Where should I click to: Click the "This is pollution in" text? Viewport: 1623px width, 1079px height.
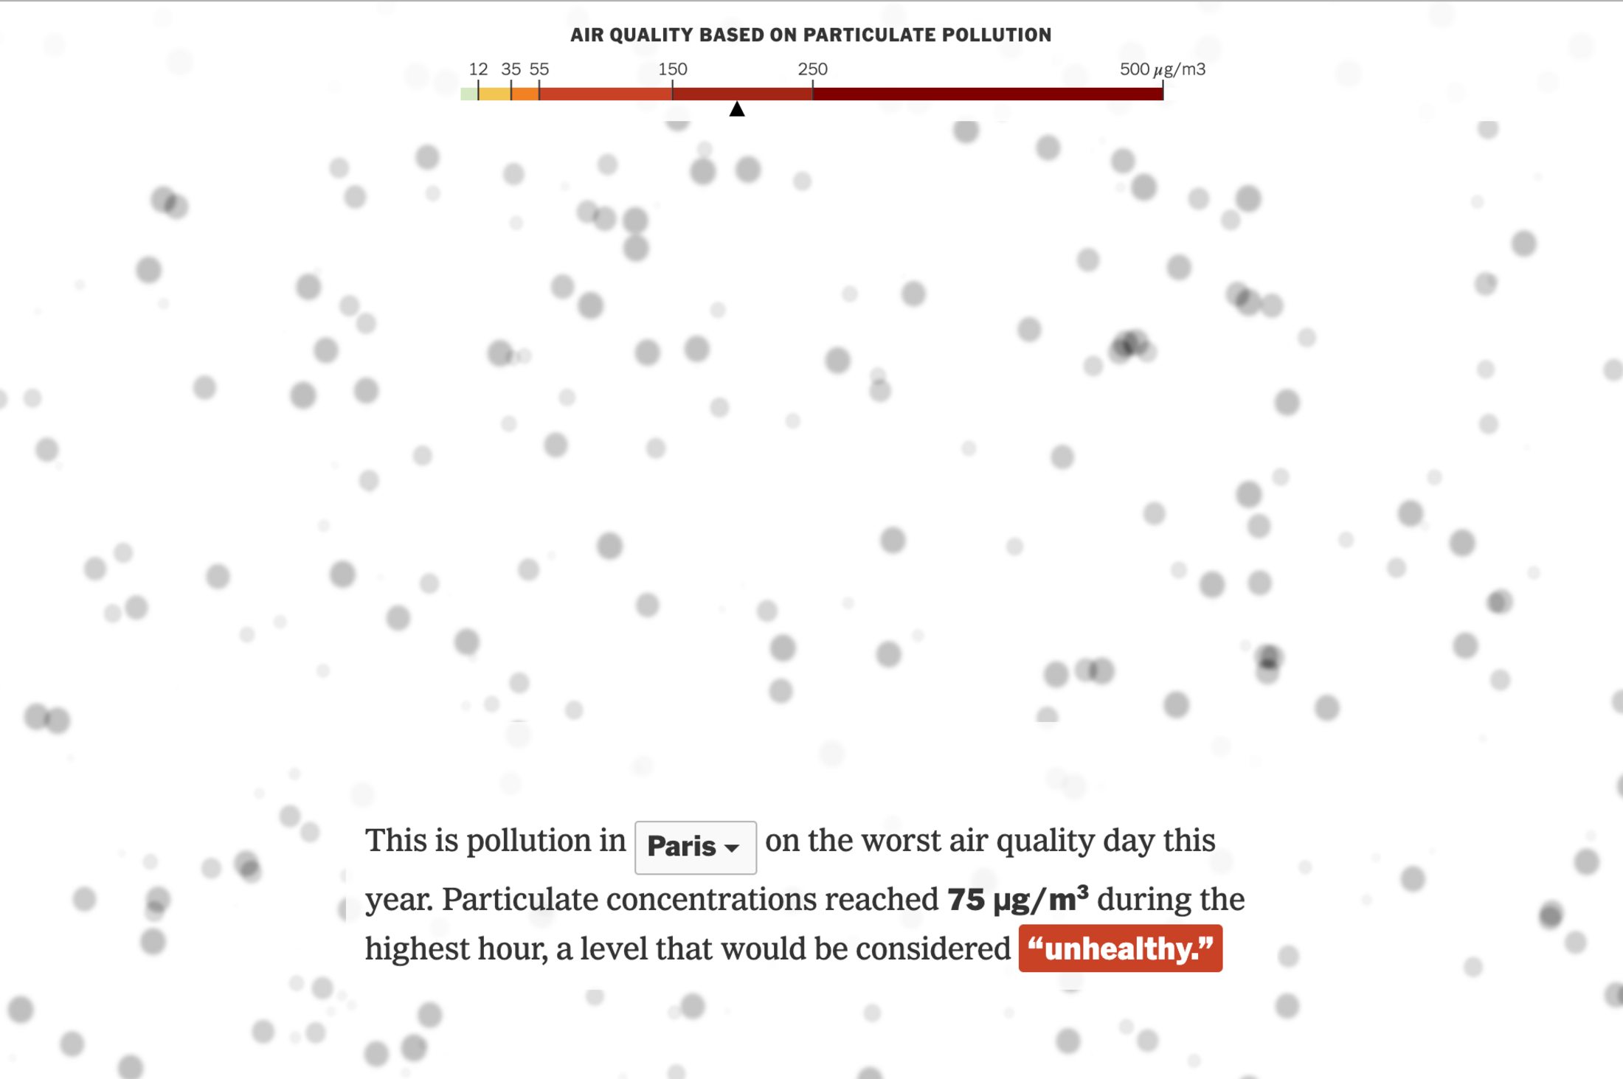(495, 841)
